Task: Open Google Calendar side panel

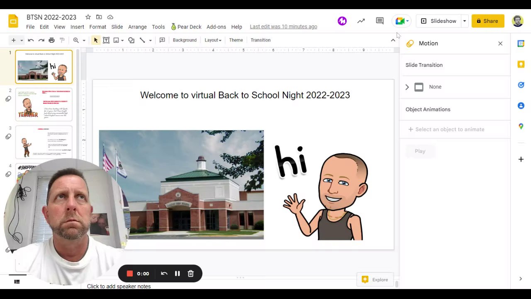Action: pyautogui.click(x=521, y=44)
